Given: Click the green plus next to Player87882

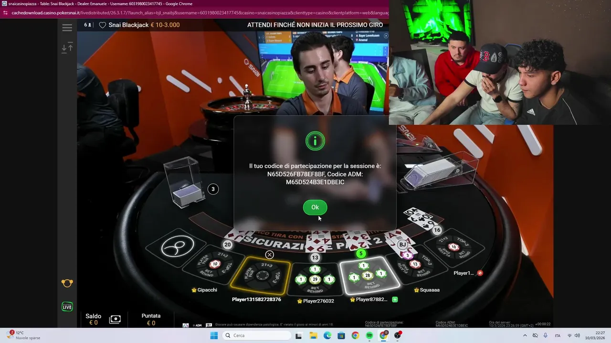Looking at the screenshot, I should [x=395, y=300].
